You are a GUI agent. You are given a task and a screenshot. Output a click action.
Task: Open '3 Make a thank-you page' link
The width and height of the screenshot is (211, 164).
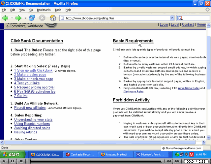pyautogui.click(x=34, y=79)
